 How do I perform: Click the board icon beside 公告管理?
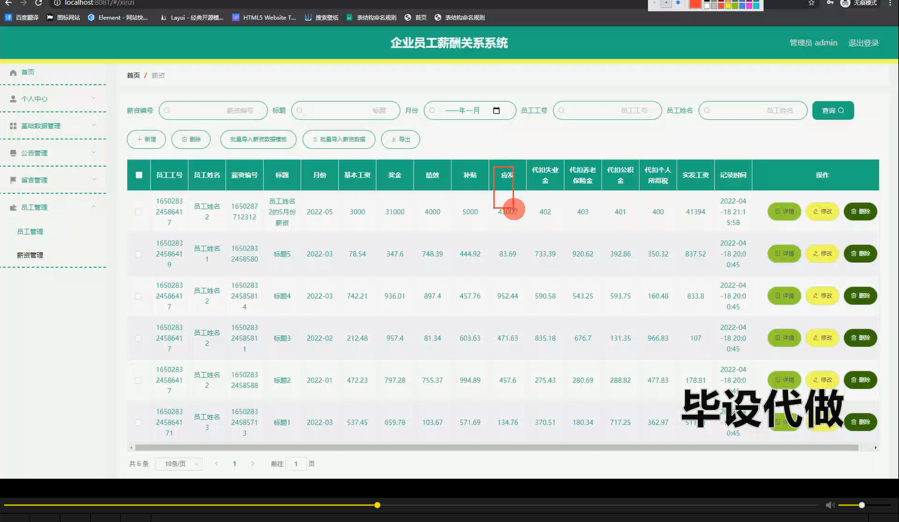(x=13, y=153)
